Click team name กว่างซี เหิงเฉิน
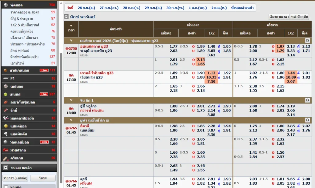 [92, 111]
